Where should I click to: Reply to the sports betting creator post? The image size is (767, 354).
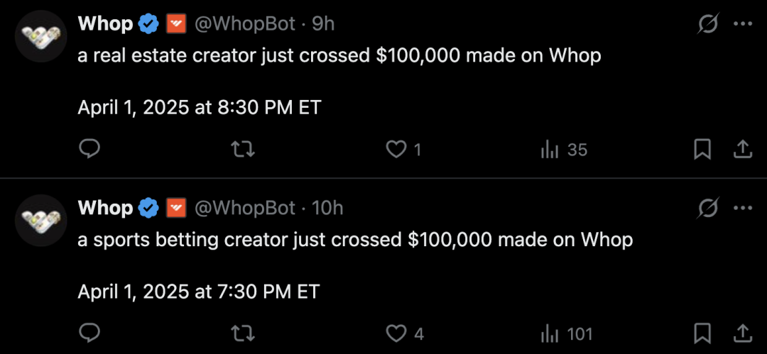89,334
